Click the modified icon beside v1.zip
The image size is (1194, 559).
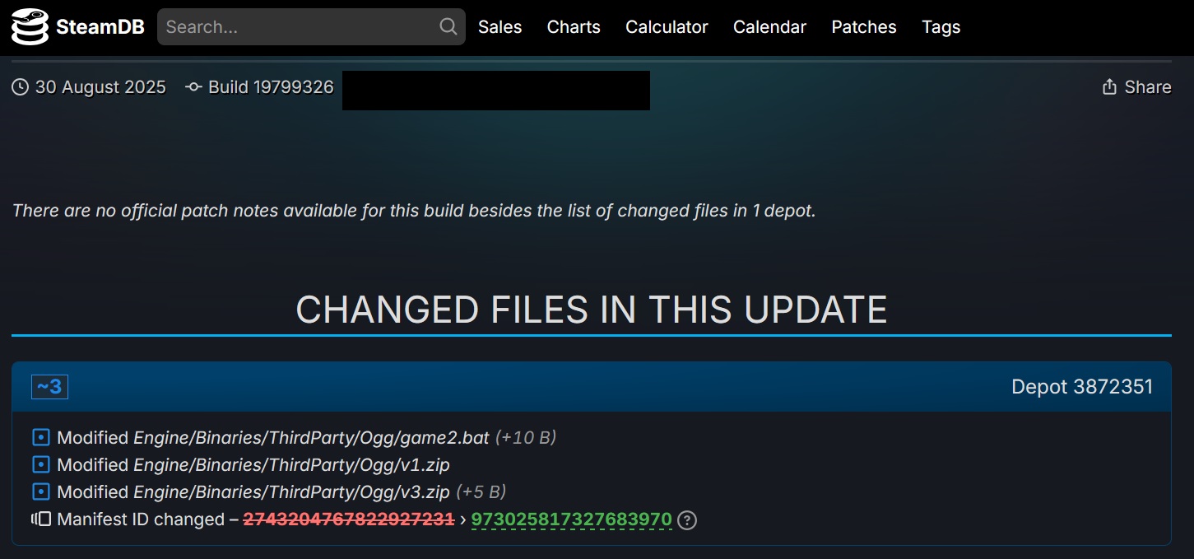point(40,465)
